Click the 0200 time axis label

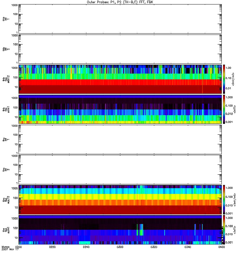(19, 247)
